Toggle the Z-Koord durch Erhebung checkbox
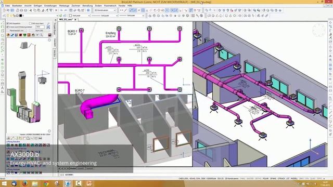The image size is (333, 187). (8, 27)
